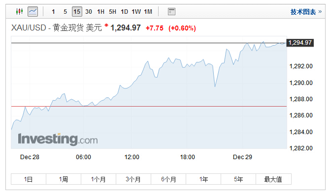The image size is (330, 195).
Task: Set interval to 1 minute
Action: click(x=54, y=12)
